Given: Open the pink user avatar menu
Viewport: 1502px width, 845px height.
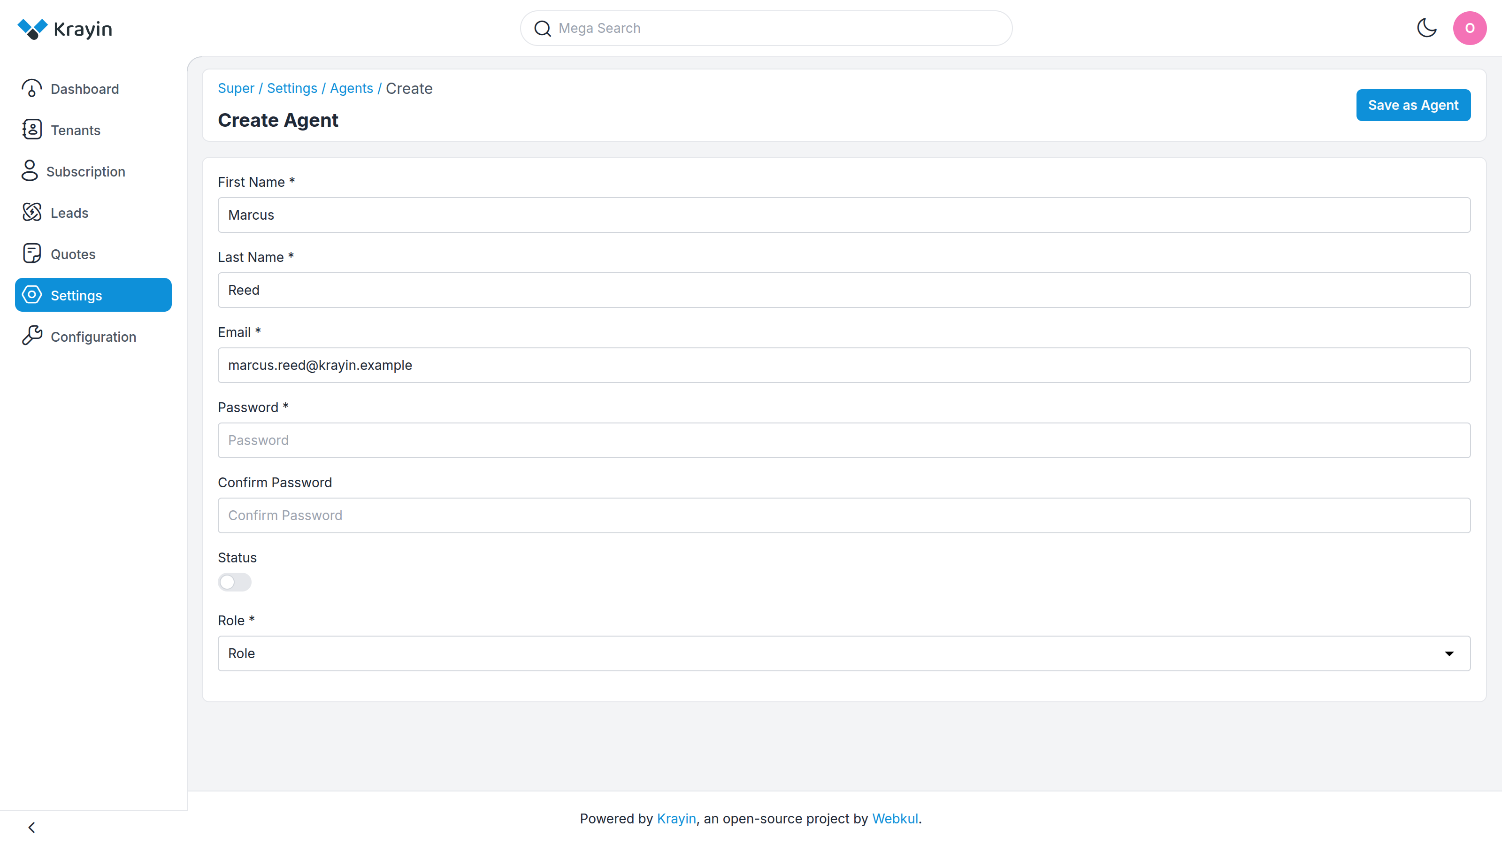Looking at the screenshot, I should [x=1469, y=28].
